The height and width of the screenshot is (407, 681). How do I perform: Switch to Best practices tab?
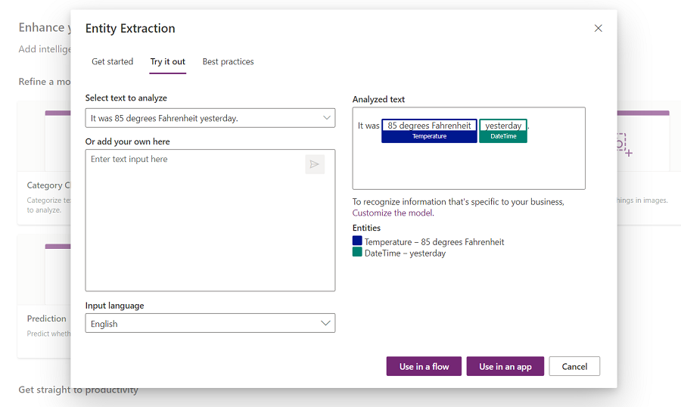pyautogui.click(x=228, y=61)
